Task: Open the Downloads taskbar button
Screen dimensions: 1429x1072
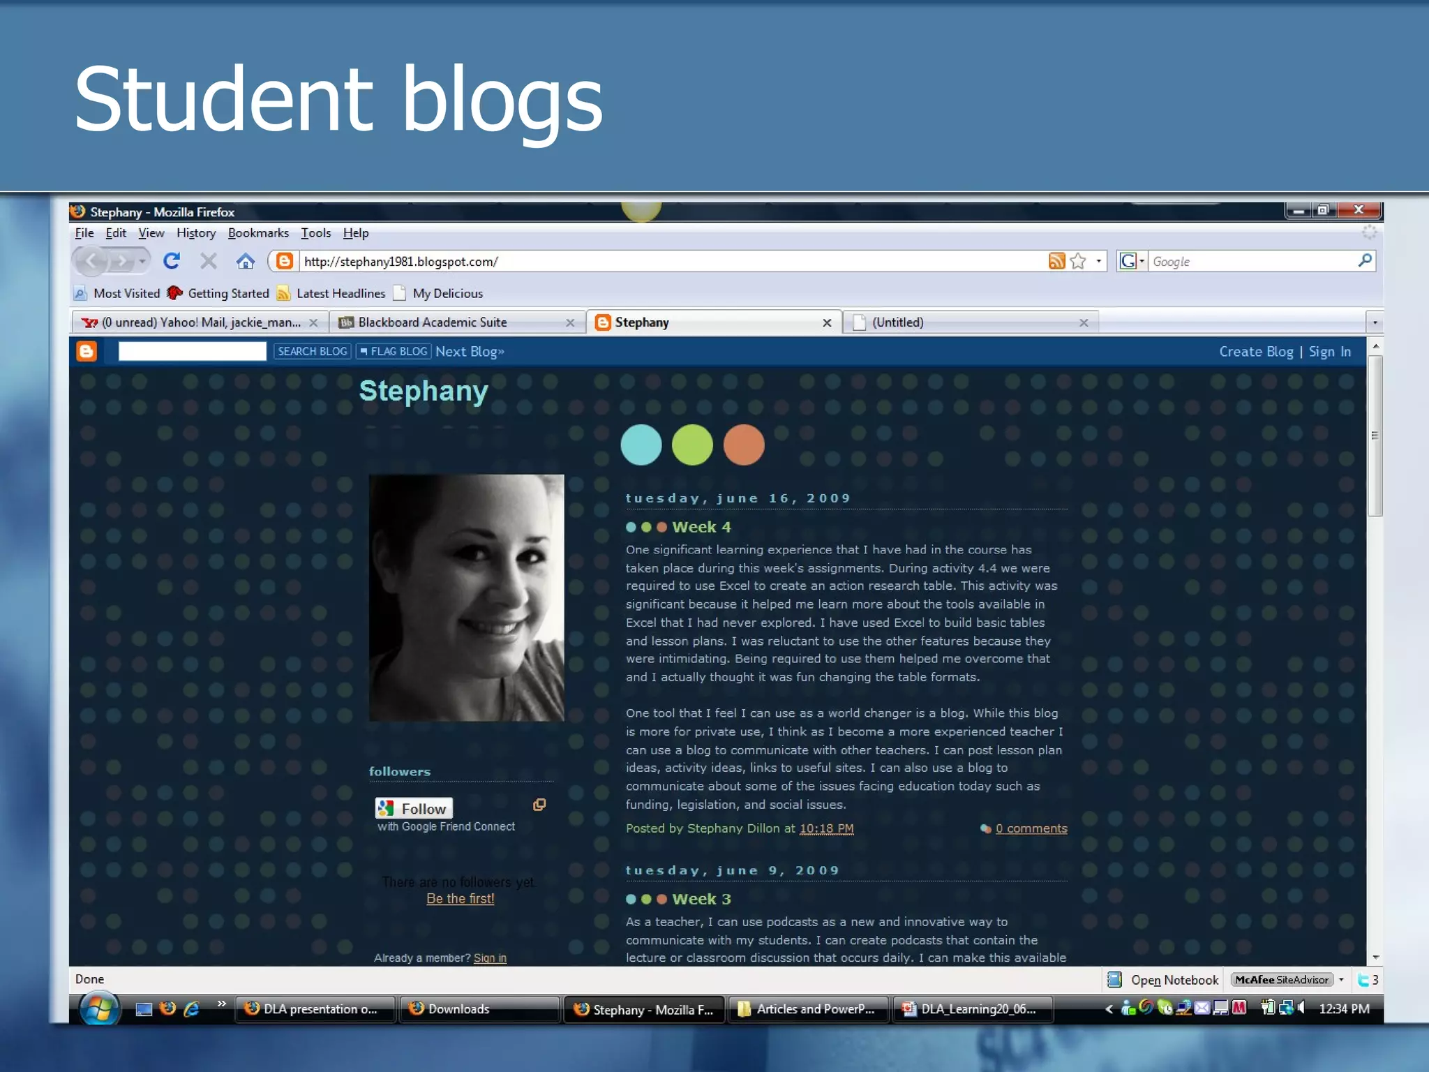Action: (479, 1009)
